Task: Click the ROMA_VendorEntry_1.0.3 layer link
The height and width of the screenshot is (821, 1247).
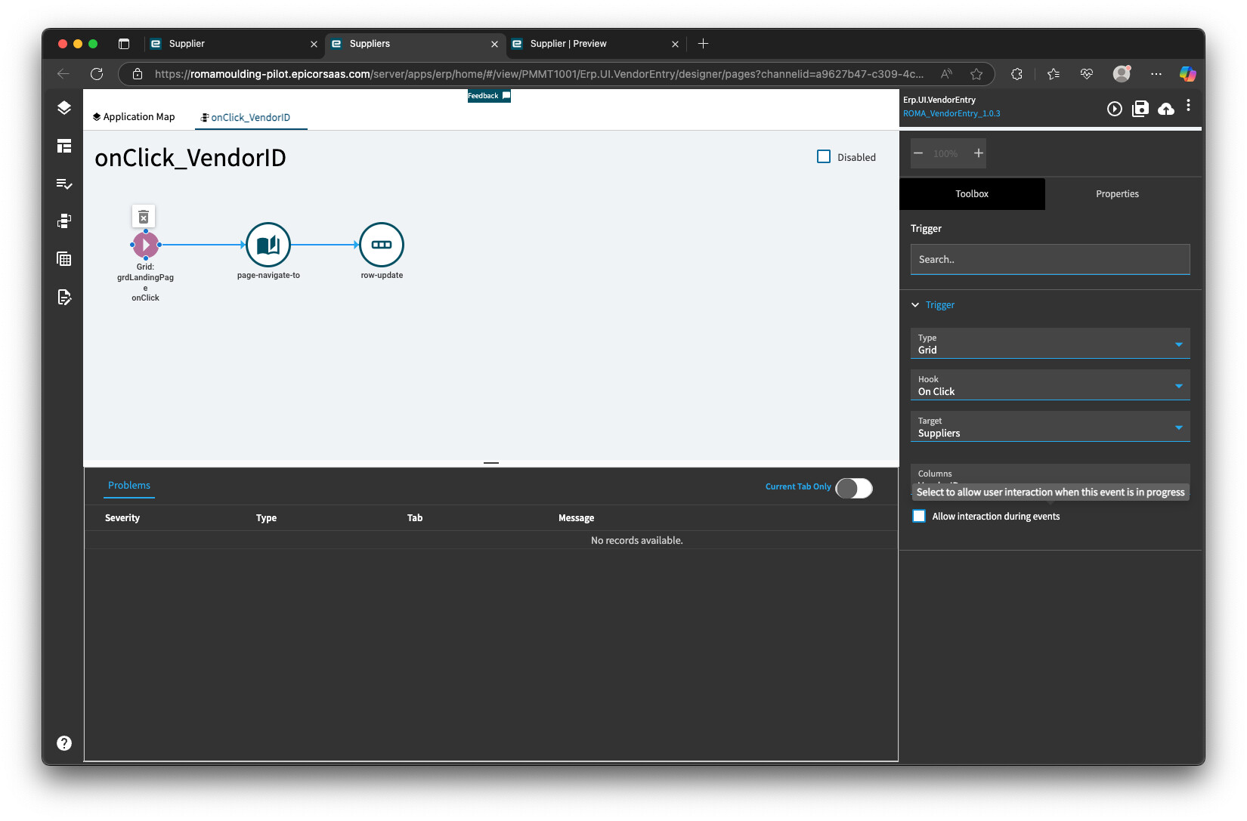Action: (951, 114)
